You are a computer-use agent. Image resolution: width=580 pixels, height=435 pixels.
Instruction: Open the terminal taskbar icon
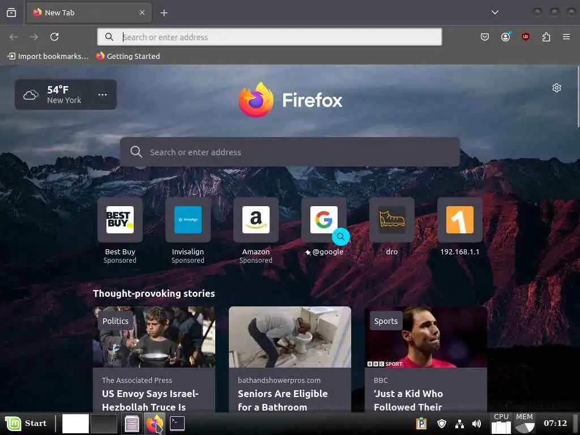click(177, 424)
